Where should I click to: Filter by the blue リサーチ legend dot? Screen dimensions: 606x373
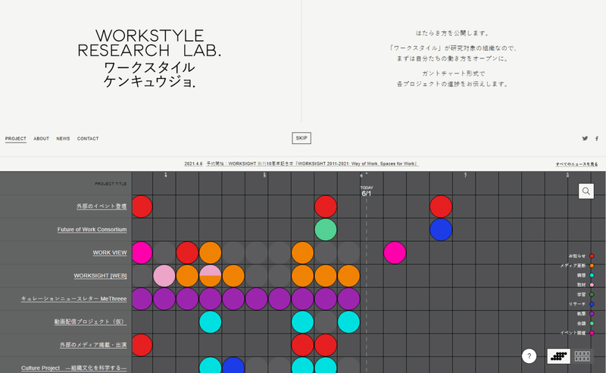click(592, 304)
